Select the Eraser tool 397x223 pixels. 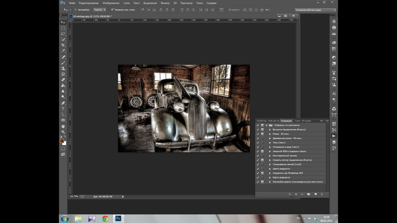pos(63,80)
